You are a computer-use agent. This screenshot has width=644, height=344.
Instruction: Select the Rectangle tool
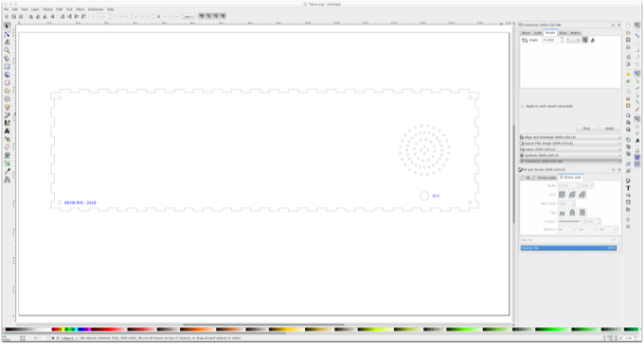7,66
